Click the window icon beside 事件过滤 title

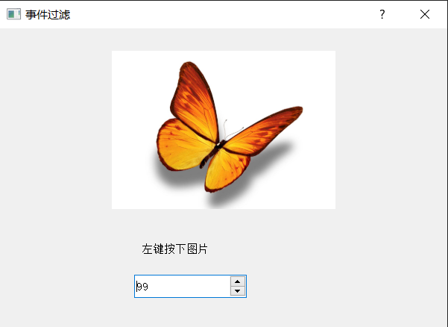[x=13, y=14]
